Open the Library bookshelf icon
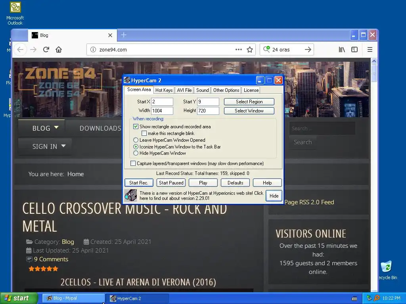 click(342, 49)
